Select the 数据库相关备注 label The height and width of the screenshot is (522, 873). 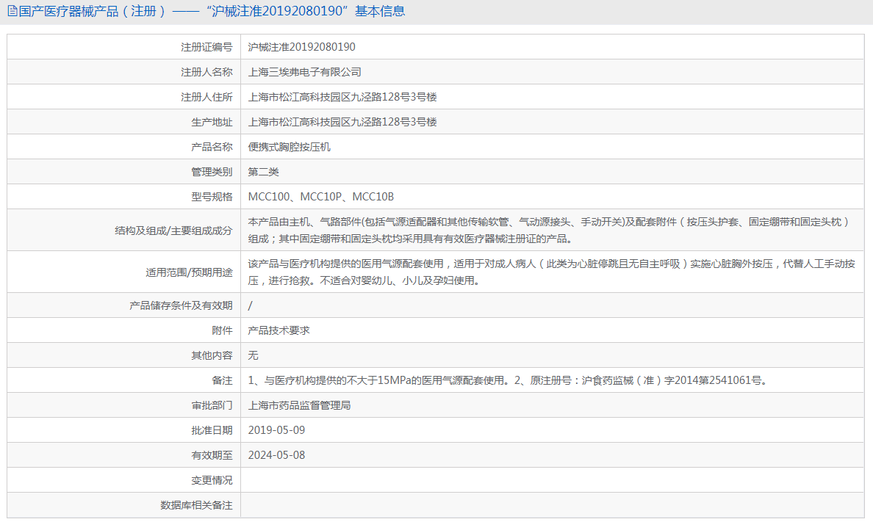(x=196, y=505)
